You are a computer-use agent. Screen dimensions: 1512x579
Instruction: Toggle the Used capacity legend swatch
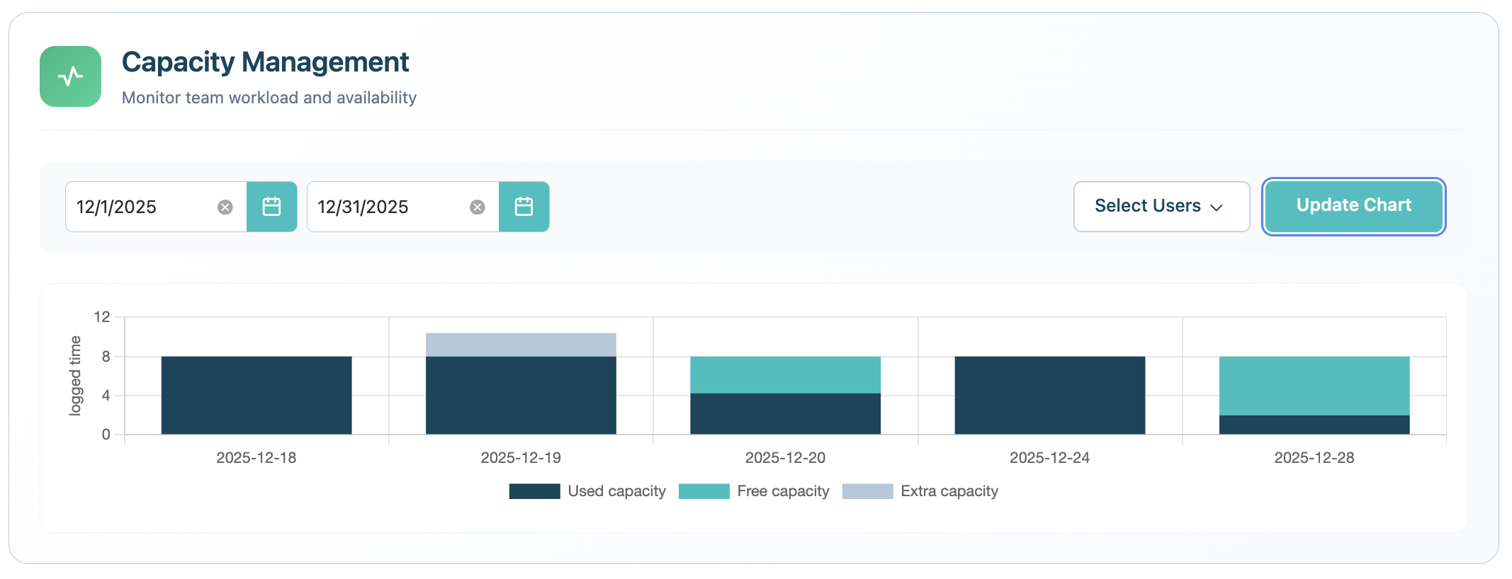coord(534,491)
